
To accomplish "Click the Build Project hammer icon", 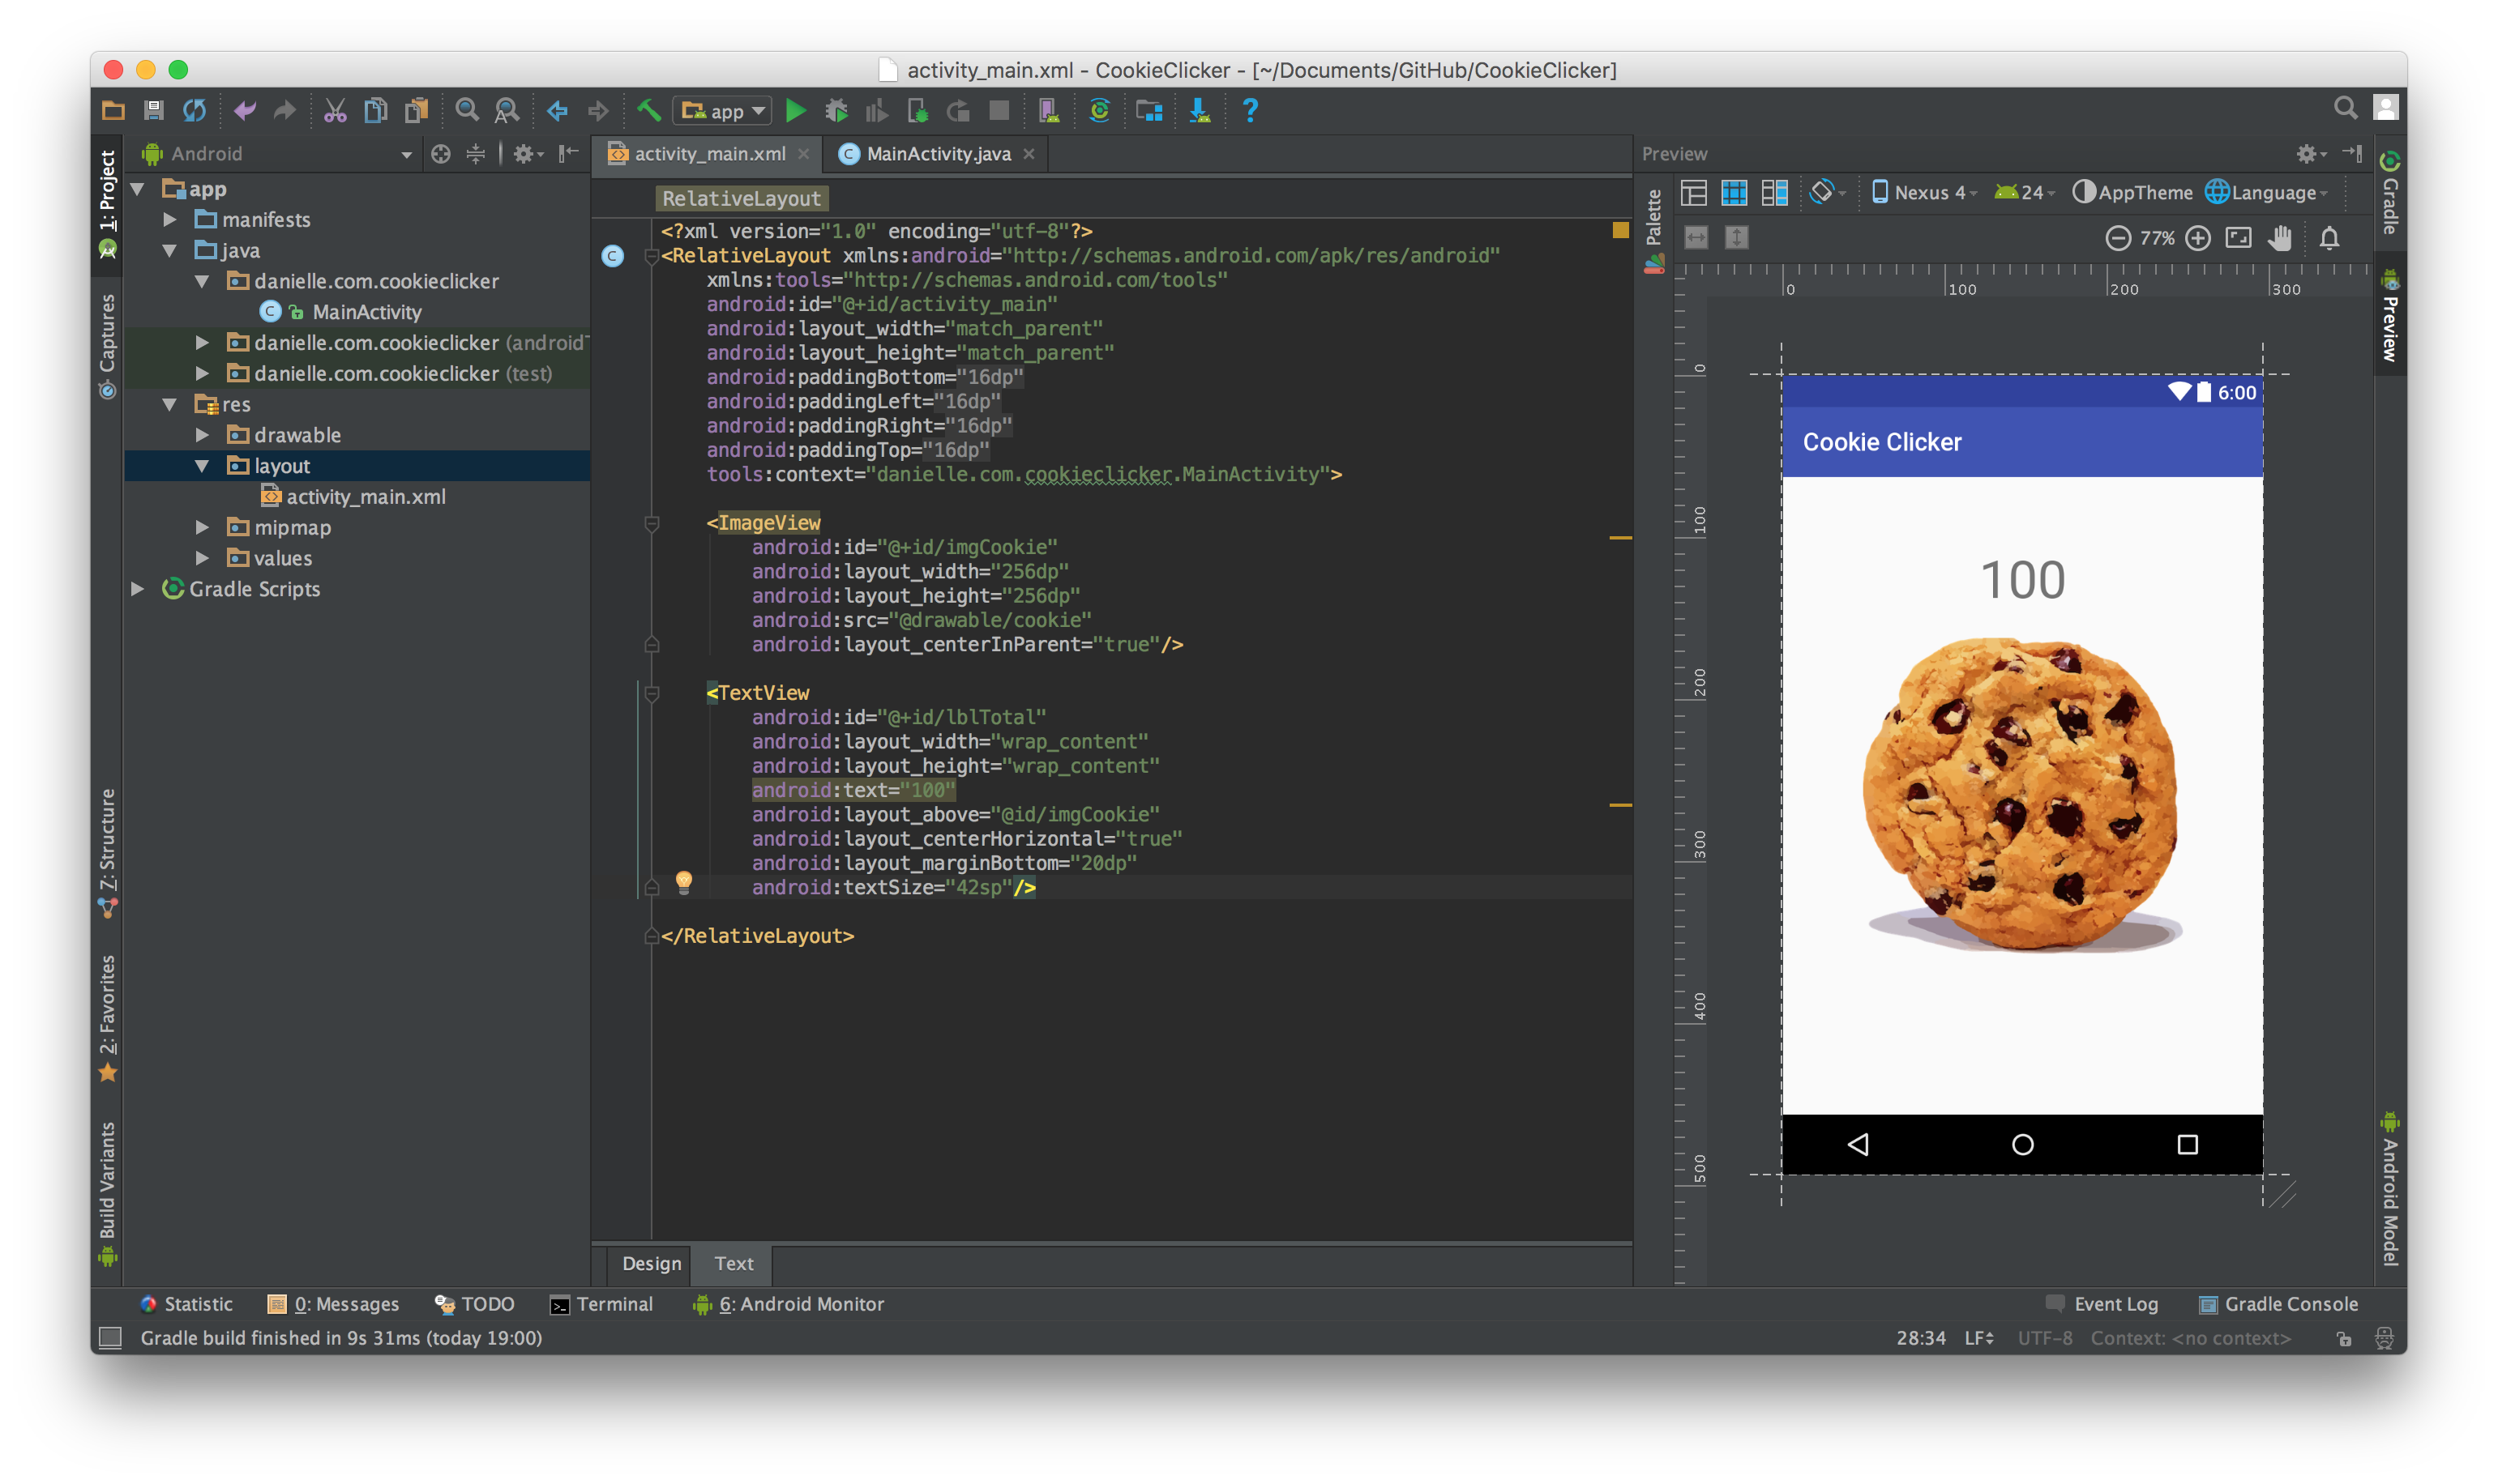I will coord(644,109).
